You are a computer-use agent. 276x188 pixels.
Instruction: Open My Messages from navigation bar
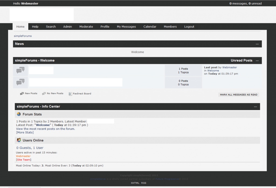(126, 27)
